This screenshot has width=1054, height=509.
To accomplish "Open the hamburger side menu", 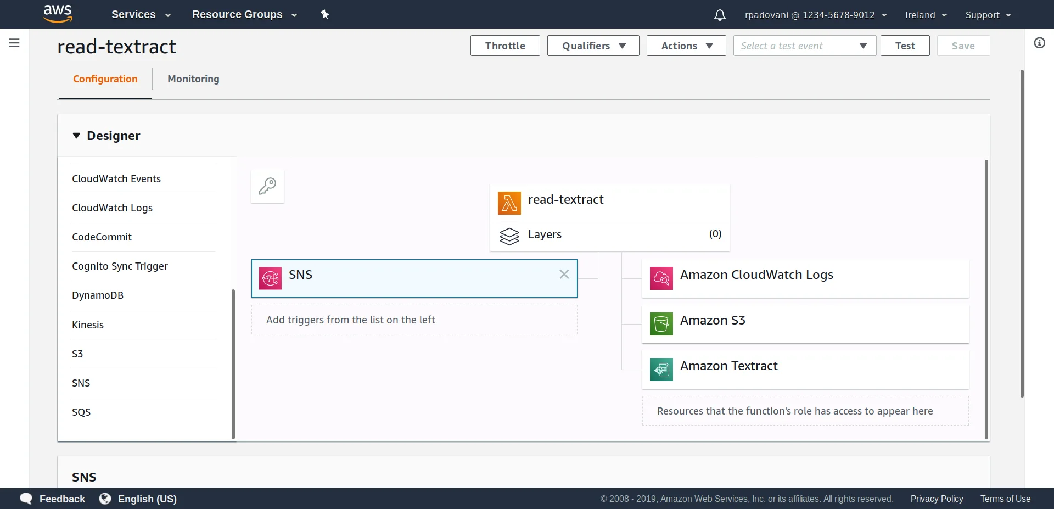I will point(14,43).
